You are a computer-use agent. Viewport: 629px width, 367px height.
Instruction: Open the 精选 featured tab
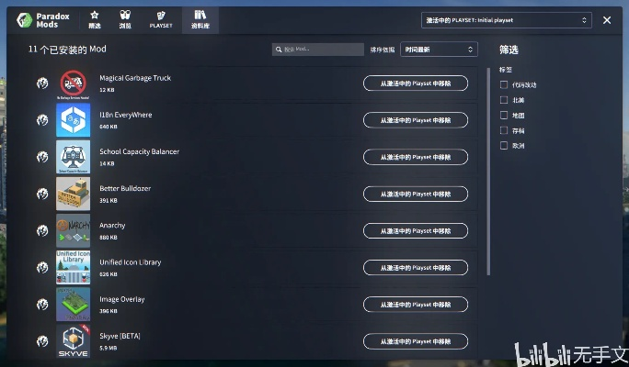coord(95,19)
